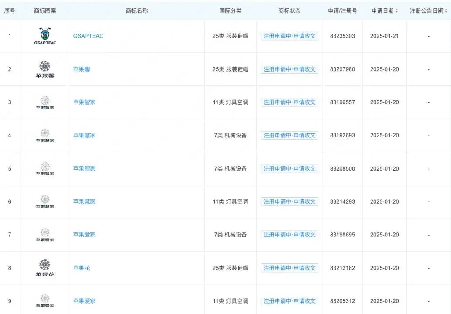Click the 苹果馨 snowflake logo in row 2
Screen dimensions: 451x314
(45, 69)
